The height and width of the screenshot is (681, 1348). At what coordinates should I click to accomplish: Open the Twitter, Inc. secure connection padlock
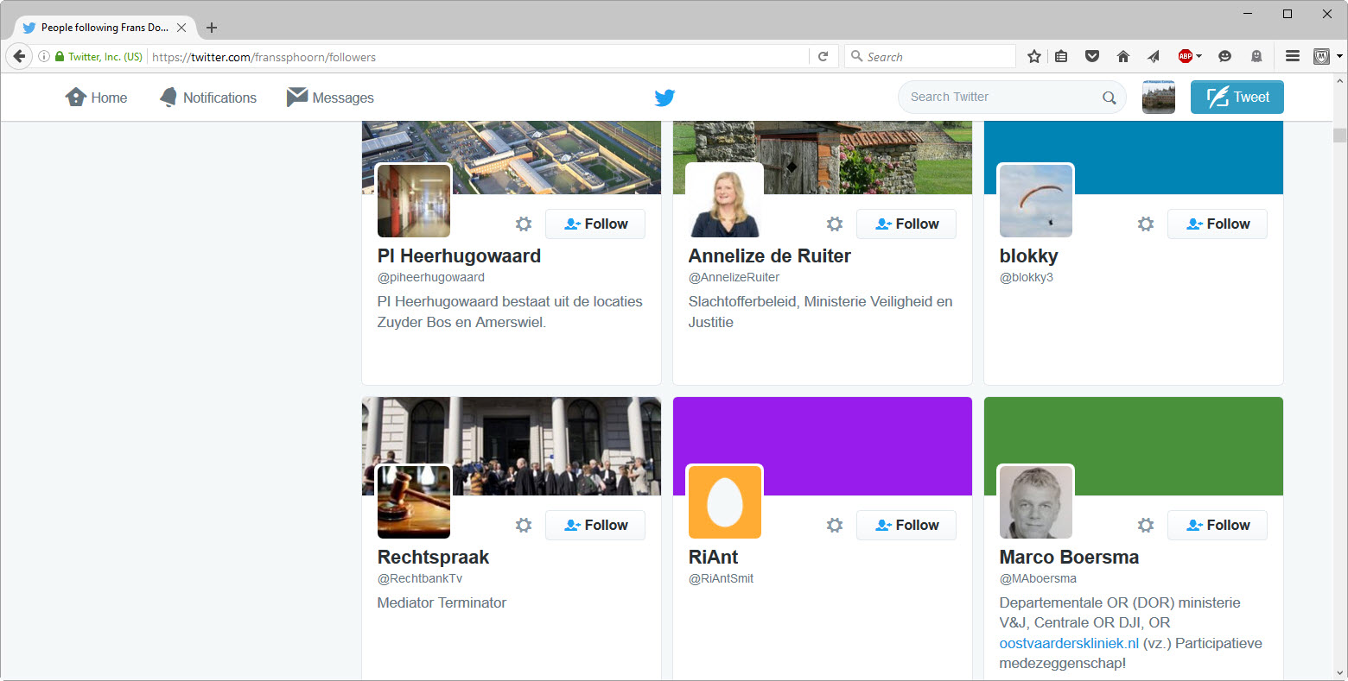(x=60, y=57)
